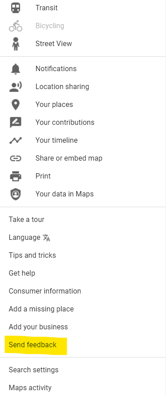Click the Transit train icon
The width and height of the screenshot is (166, 396).
[16, 8]
